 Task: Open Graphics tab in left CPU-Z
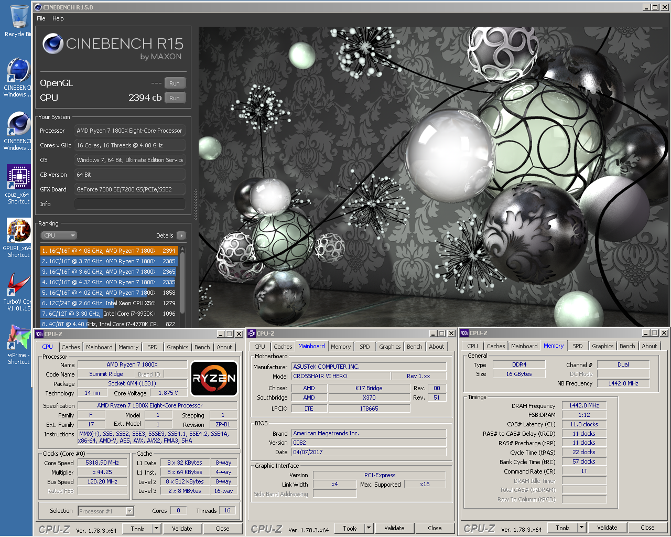coord(178,347)
